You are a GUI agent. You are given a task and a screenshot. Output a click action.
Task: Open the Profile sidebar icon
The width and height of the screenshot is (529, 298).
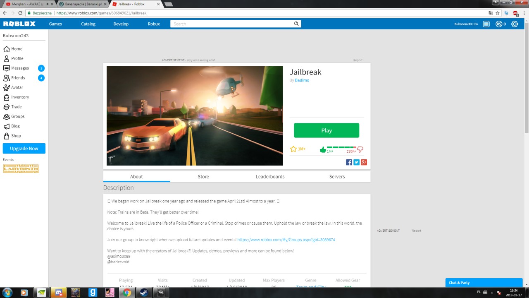coord(6,58)
